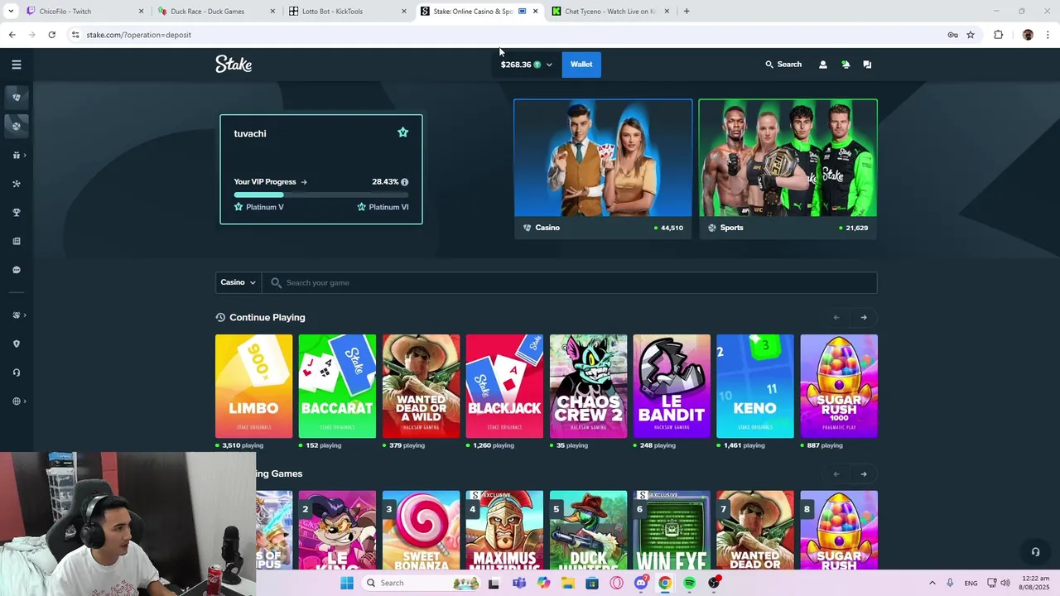The width and height of the screenshot is (1060, 596).
Task: Open the Limbo game tile
Action: pos(253,386)
